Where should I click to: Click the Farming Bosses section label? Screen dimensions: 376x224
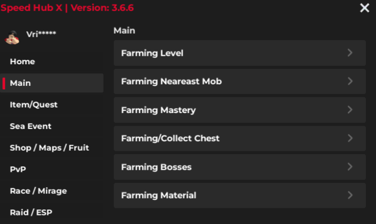pos(157,167)
